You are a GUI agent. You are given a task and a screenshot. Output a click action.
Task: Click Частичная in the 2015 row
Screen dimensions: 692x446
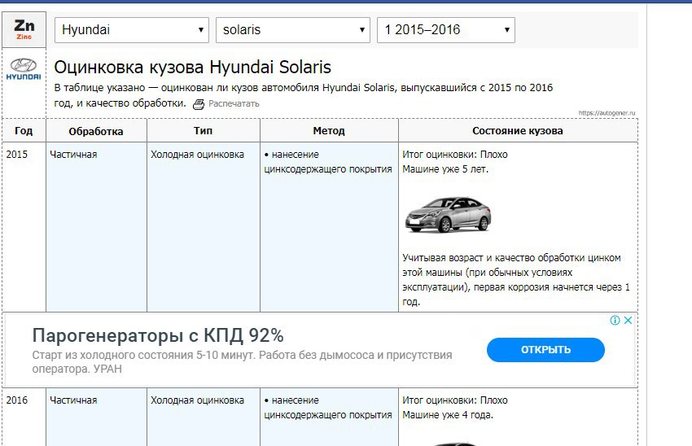(73, 155)
